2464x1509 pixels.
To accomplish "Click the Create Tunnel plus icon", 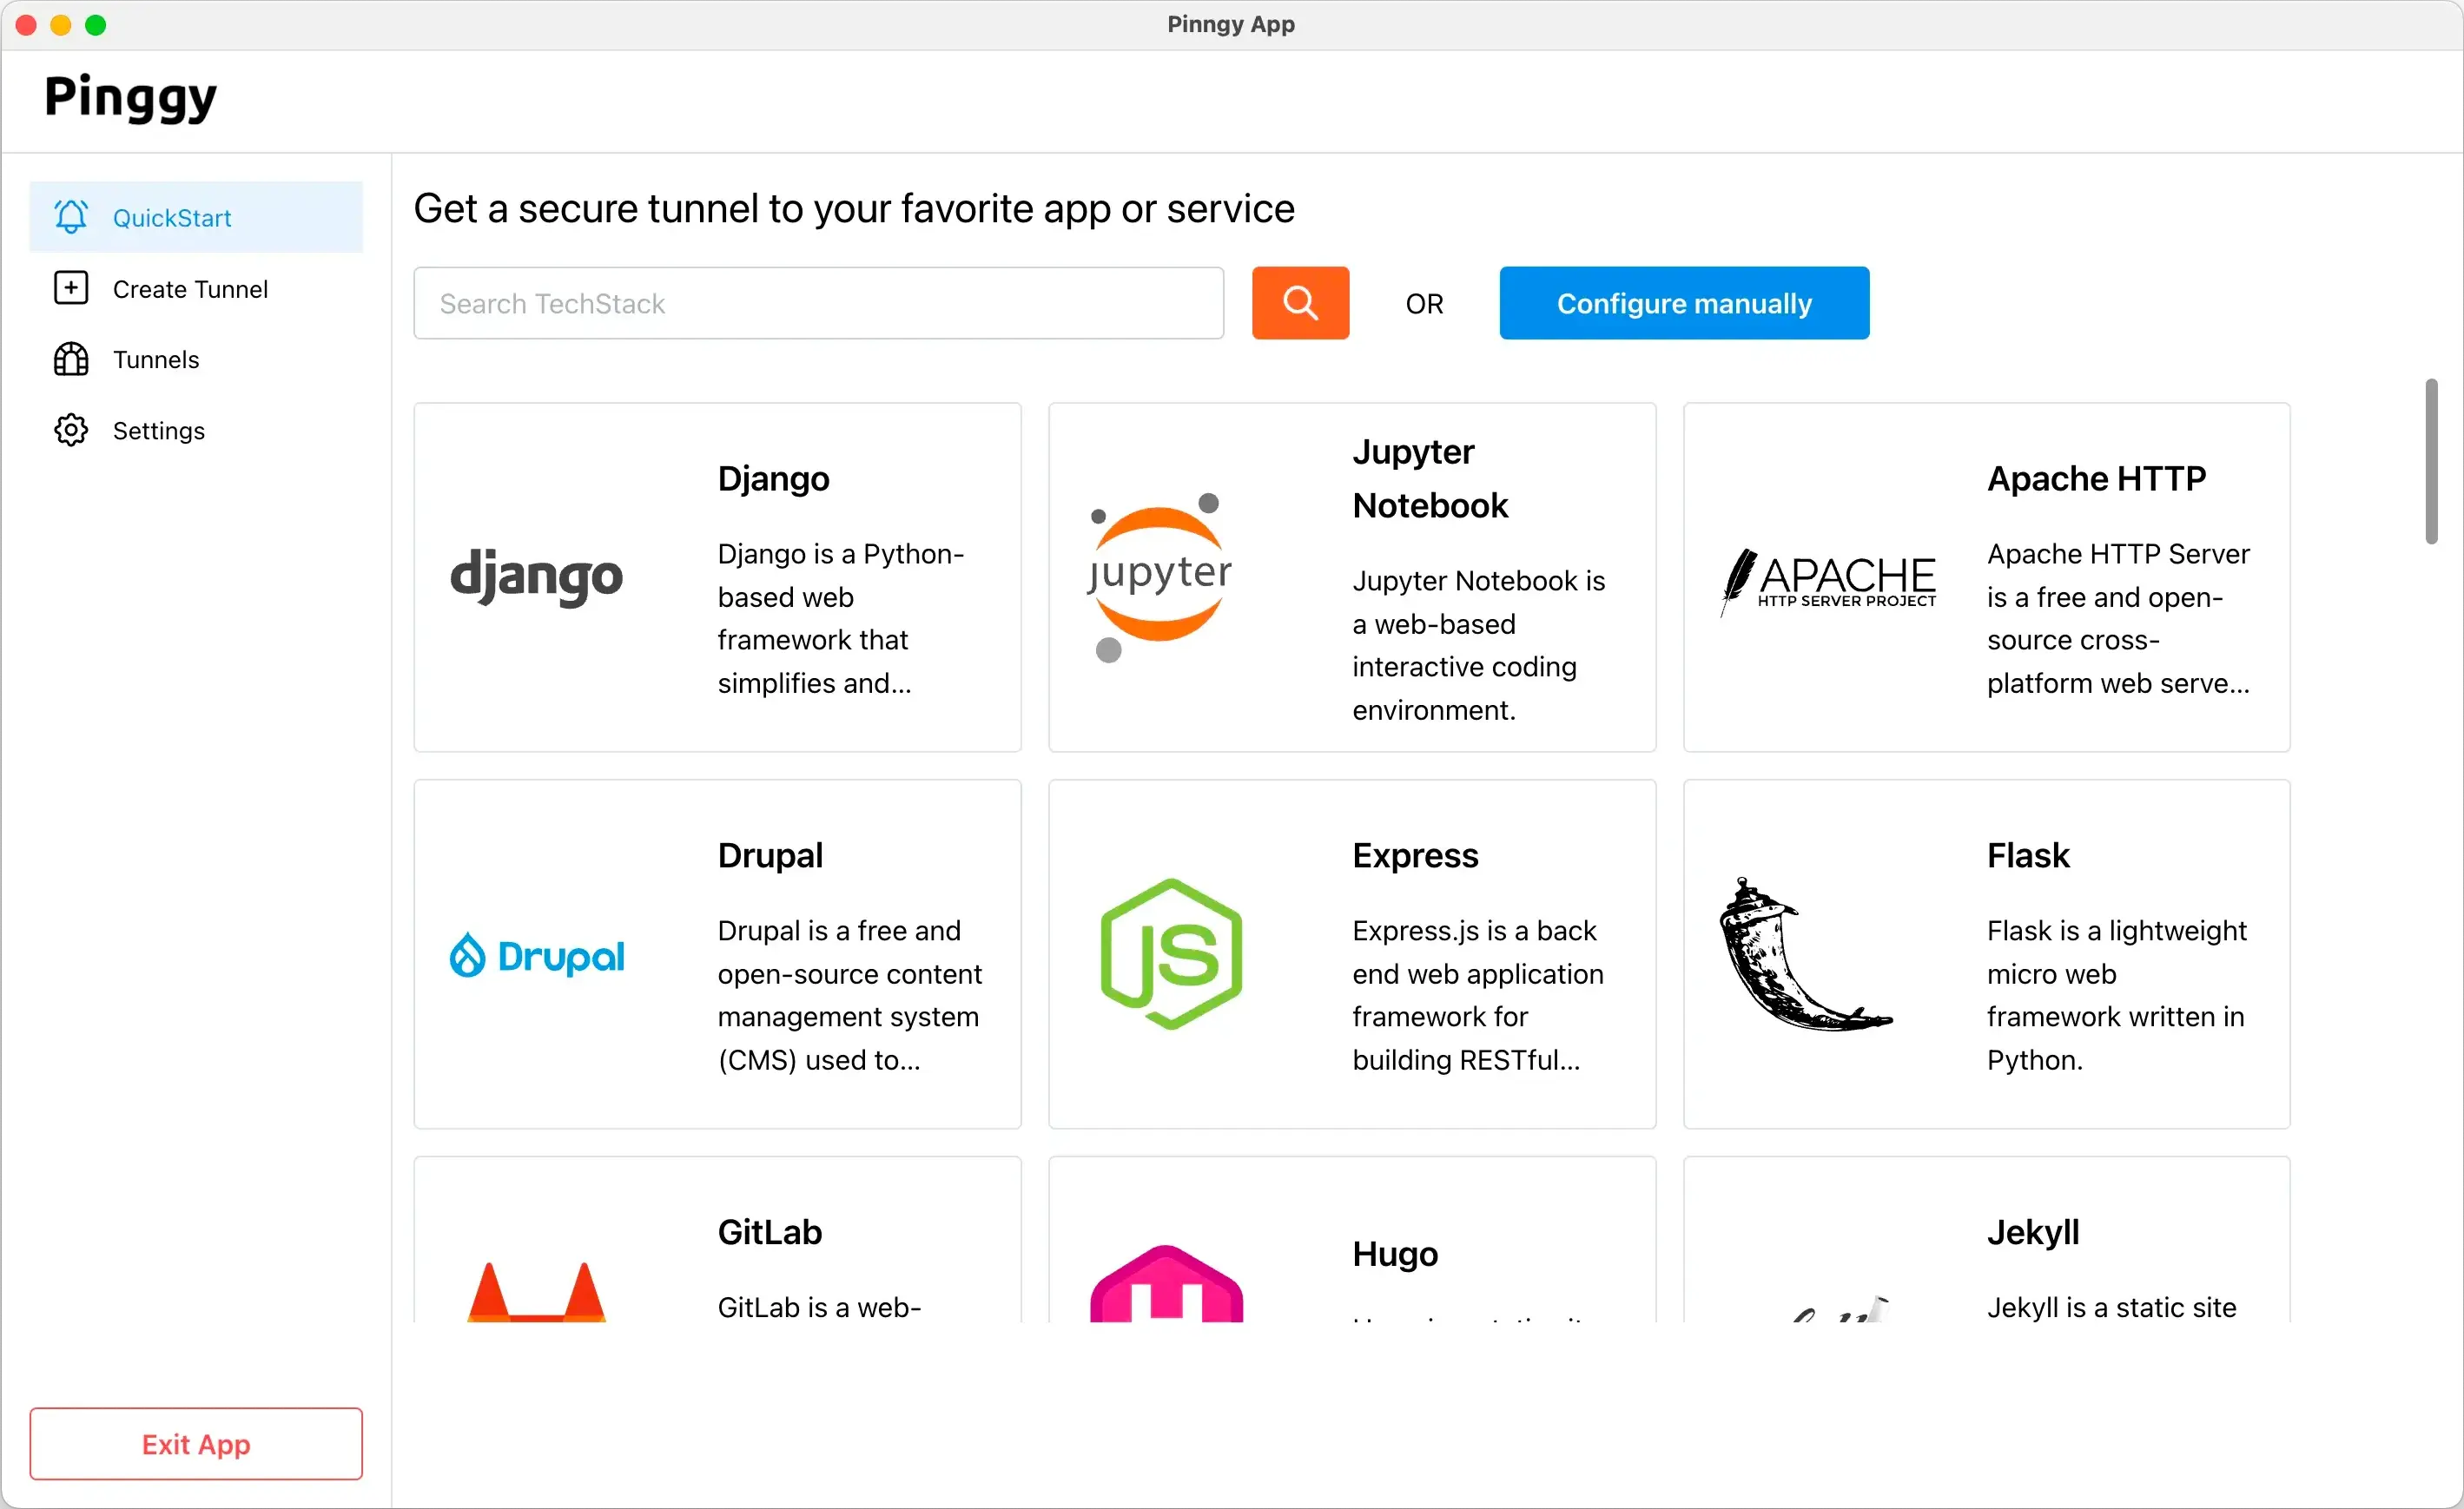I will [x=72, y=287].
